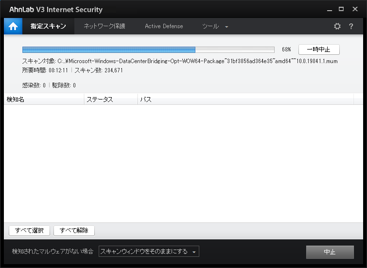Pause the scan with 一時中止 button

[319, 50]
